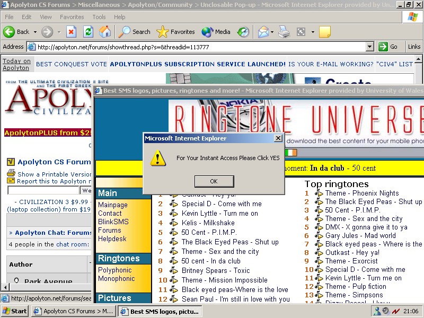Image resolution: width=424 pixels, height=318 pixels.
Task: Open the Favorites menu
Action: (x=72, y=17)
